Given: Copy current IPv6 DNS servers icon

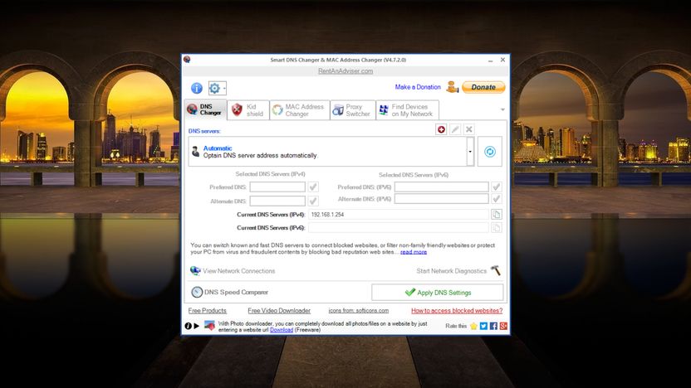Looking at the screenshot, I should coord(496,227).
